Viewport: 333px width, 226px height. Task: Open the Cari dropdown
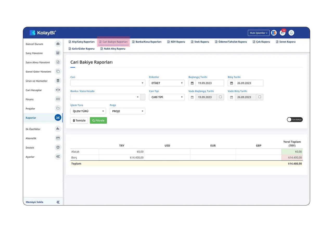[x=108, y=83]
